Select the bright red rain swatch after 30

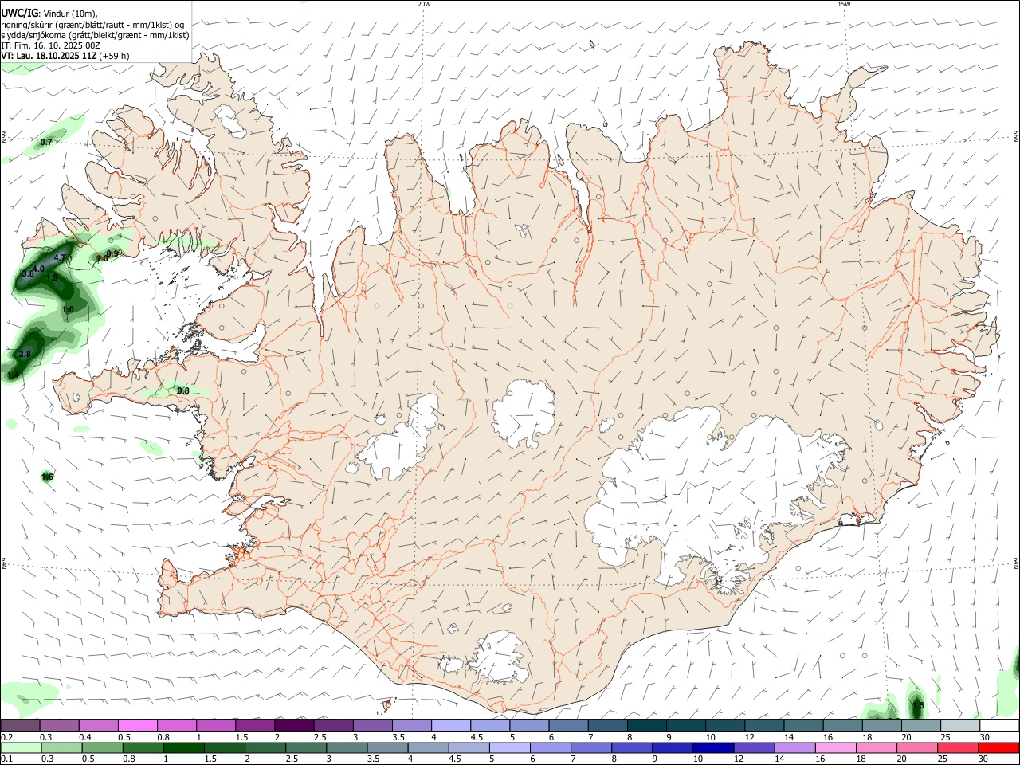(998, 747)
